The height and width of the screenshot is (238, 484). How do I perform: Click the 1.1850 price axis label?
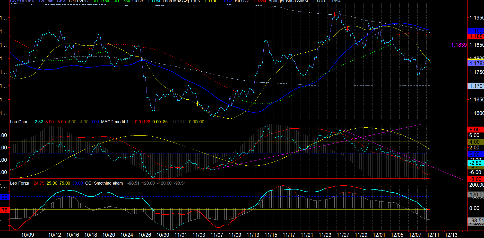click(x=477, y=45)
